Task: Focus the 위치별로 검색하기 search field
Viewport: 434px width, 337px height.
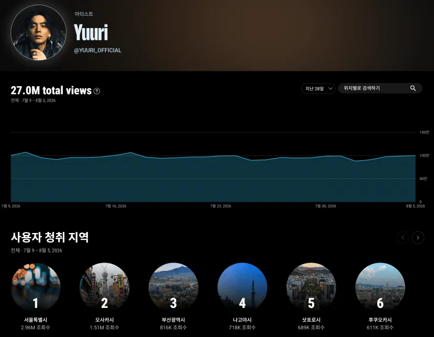Action: tap(380, 88)
